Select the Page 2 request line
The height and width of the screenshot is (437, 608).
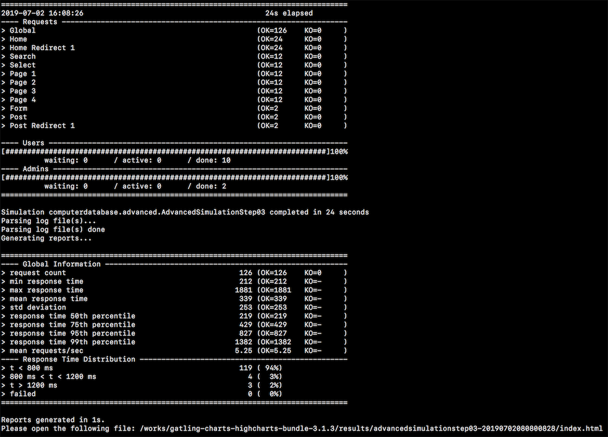(x=174, y=83)
